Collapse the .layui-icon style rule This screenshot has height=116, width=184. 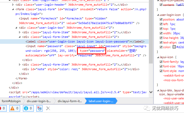pos(158,57)
